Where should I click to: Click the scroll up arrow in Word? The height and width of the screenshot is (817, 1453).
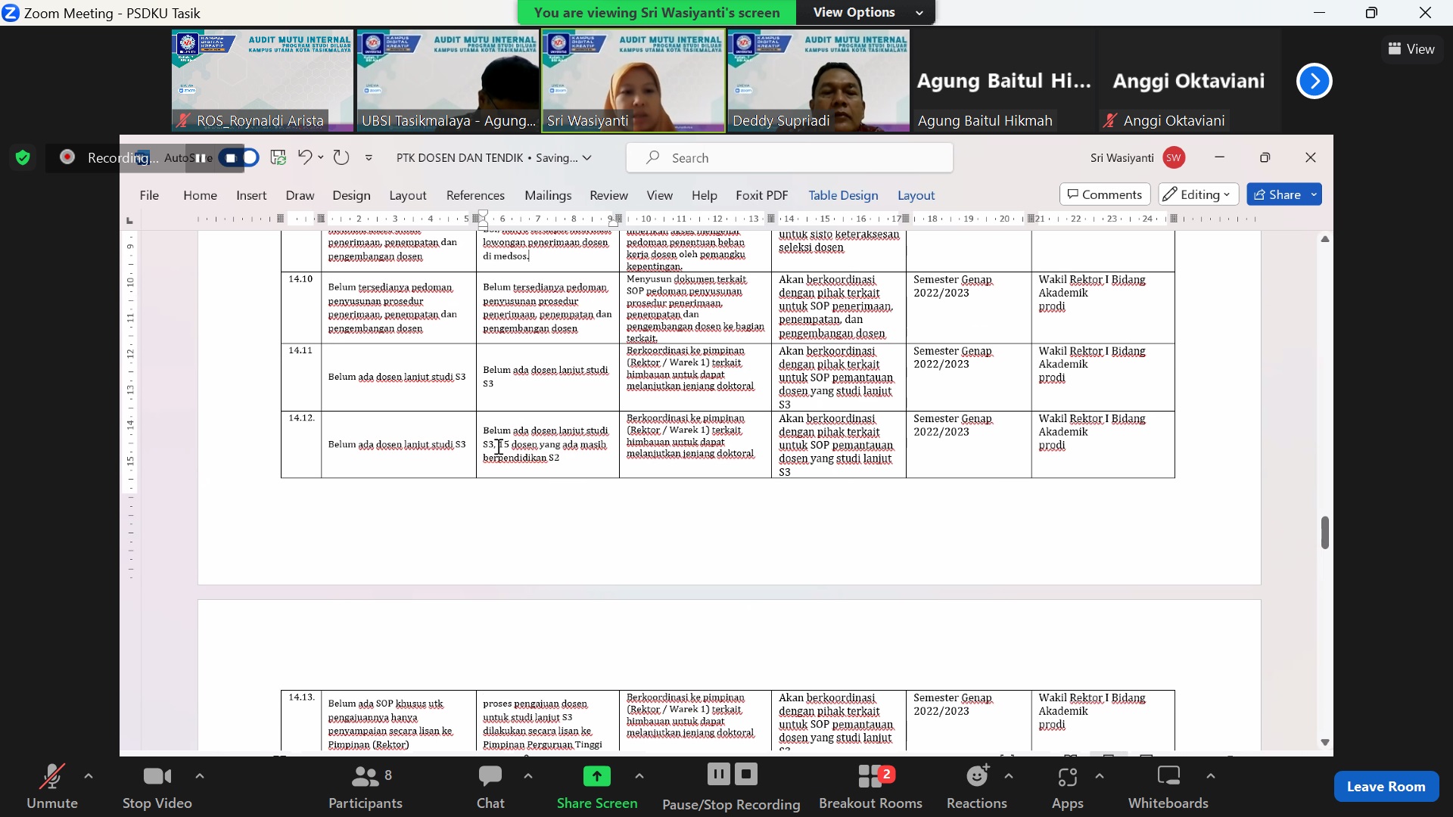click(x=1324, y=239)
